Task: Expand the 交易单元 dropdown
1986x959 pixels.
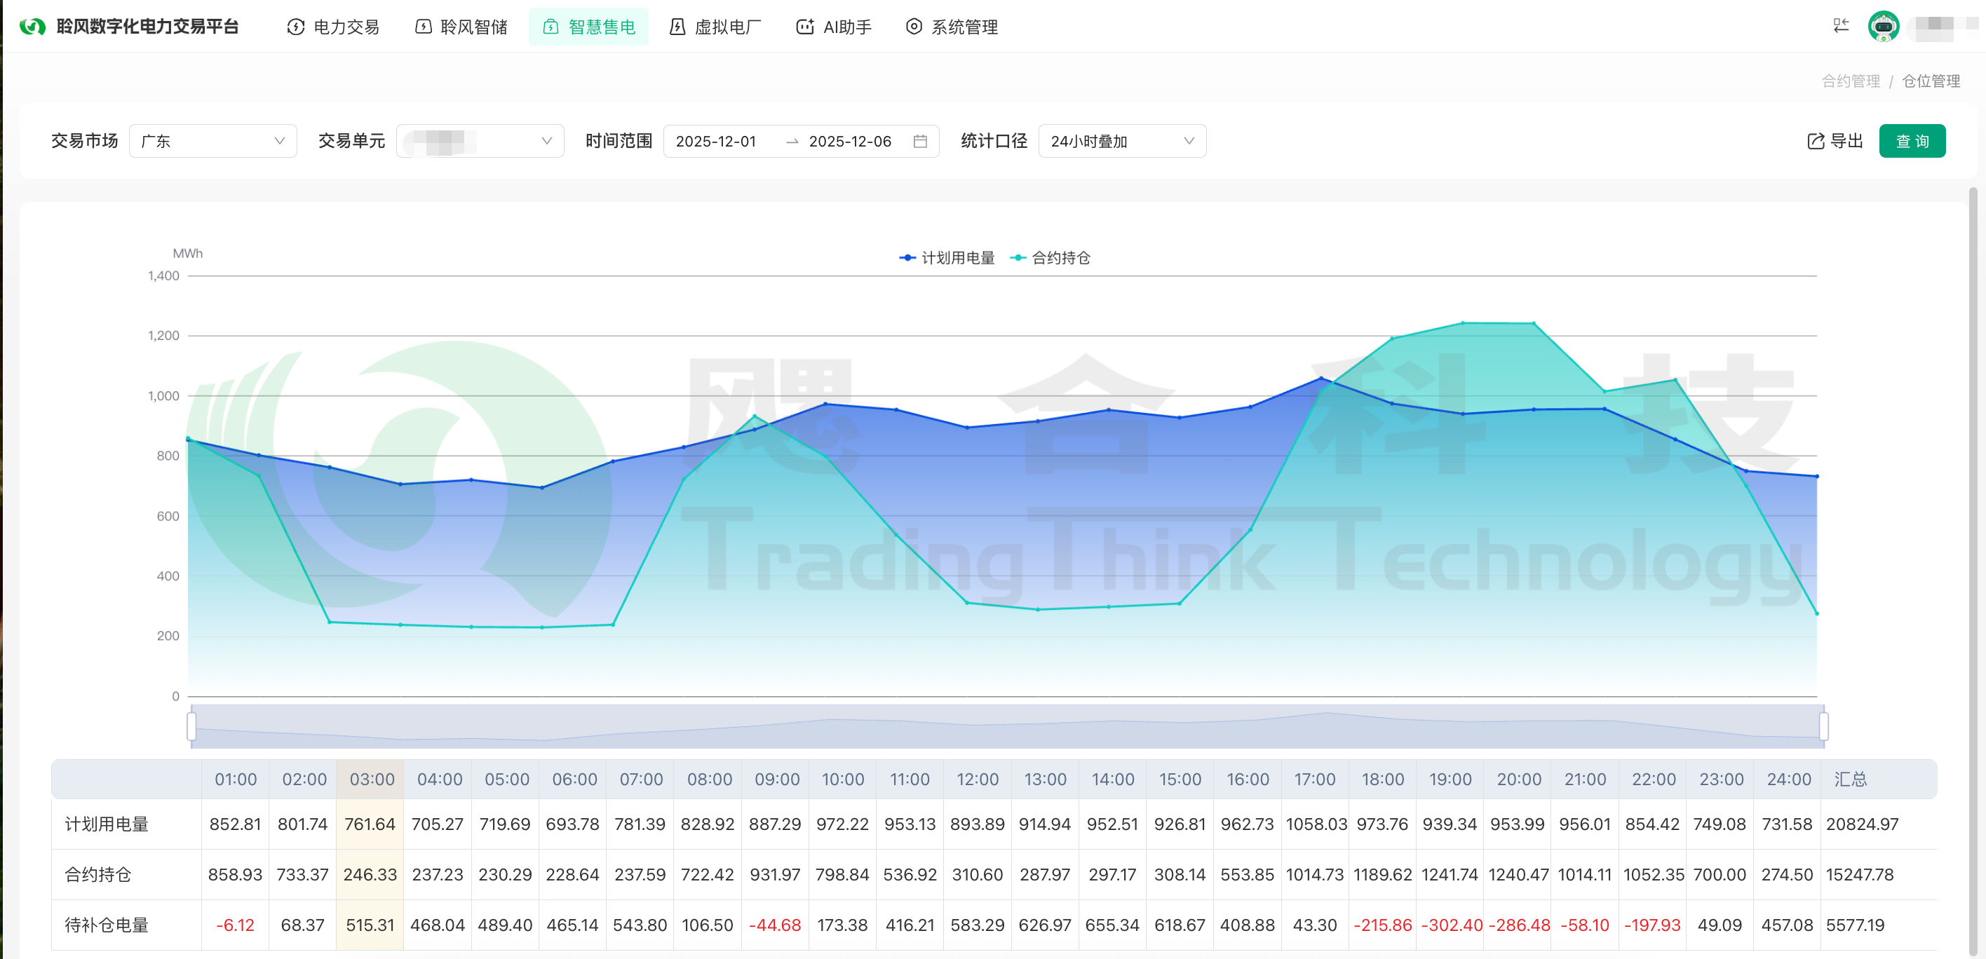Action: [x=480, y=141]
